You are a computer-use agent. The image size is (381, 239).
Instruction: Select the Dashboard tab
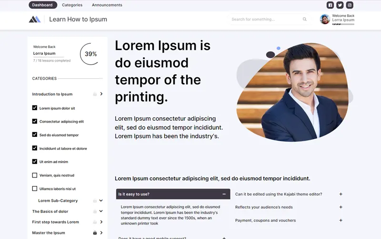(42, 5)
